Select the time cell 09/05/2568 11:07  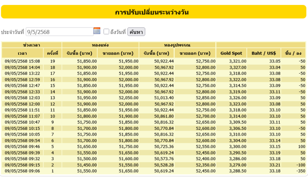22,116
